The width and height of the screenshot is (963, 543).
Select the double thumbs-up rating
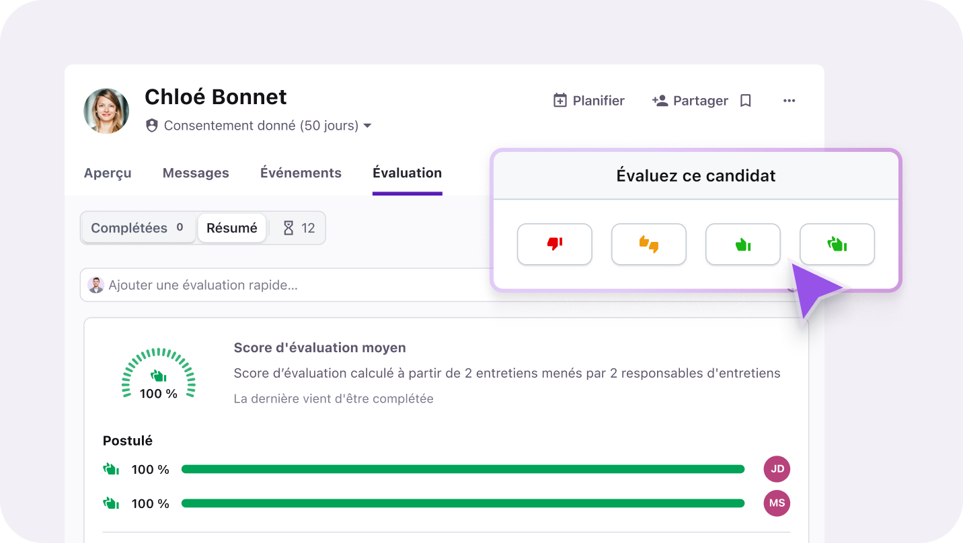[837, 244]
